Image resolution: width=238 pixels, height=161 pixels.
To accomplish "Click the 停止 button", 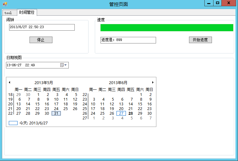I will [41, 40].
